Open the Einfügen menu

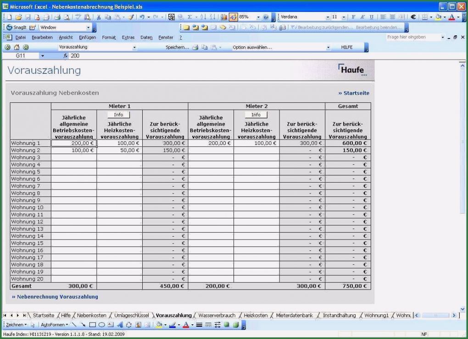click(x=87, y=37)
